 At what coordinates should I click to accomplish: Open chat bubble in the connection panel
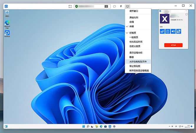pyautogui.click(x=187, y=14)
